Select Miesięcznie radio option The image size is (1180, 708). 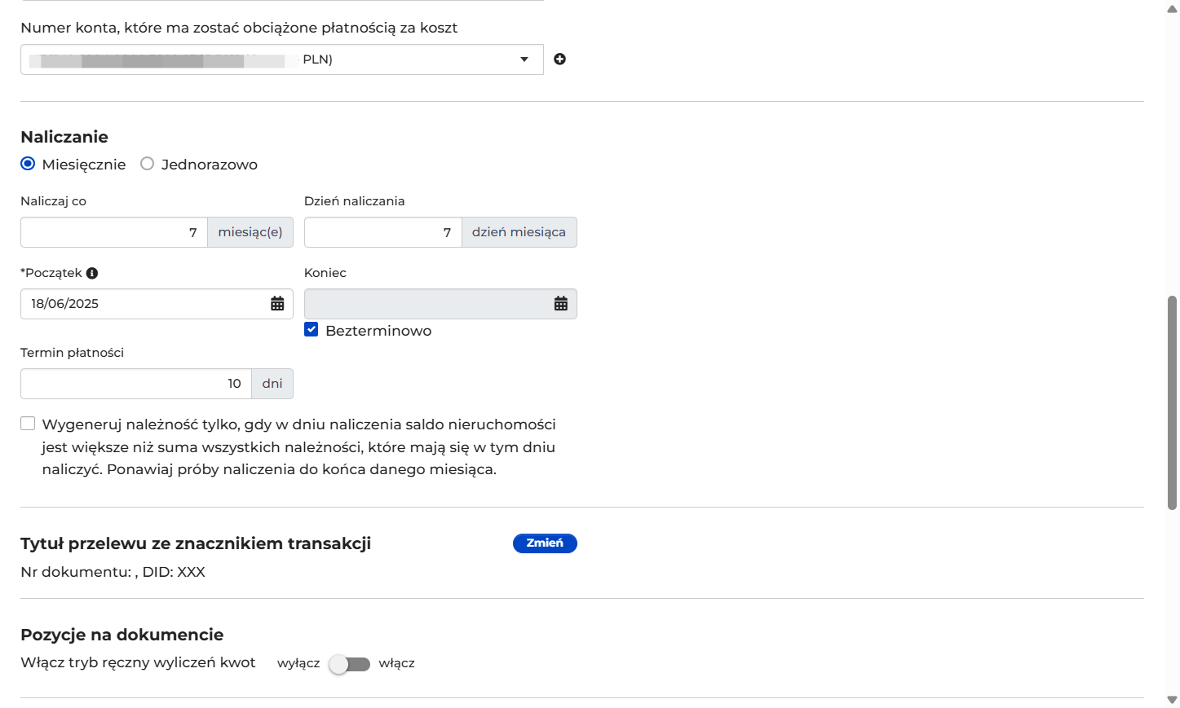coord(28,164)
